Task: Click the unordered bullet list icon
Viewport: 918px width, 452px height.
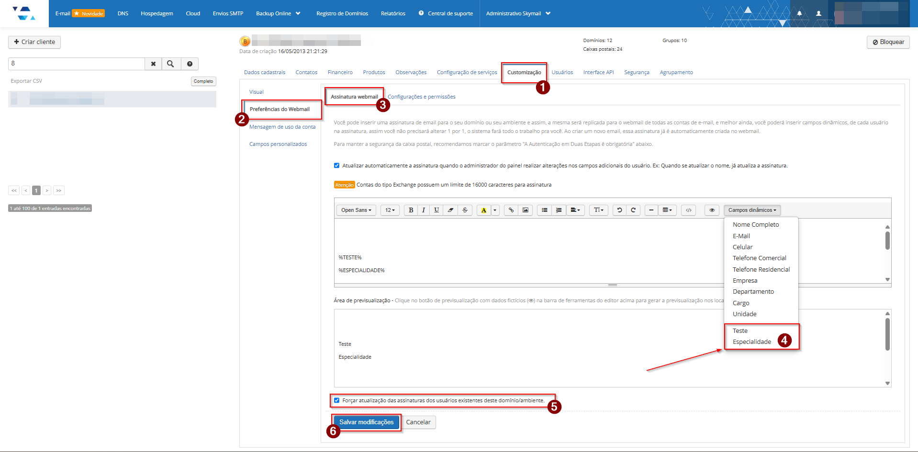Action: [544, 210]
